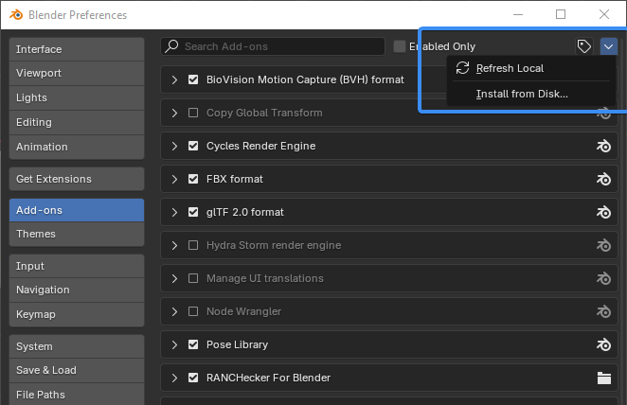The width and height of the screenshot is (627, 405).
Task: Click the Blender logo beside Pose Library
Action: 604,344
